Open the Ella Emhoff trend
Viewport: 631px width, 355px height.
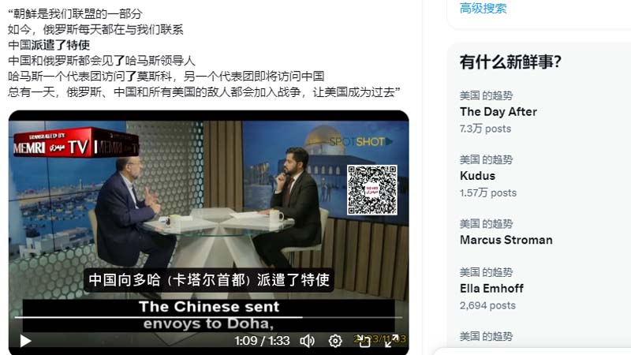pos(491,288)
